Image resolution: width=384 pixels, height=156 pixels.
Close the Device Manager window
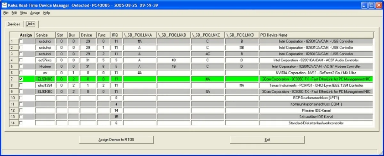pyautogui.click(x=379, y=5)
